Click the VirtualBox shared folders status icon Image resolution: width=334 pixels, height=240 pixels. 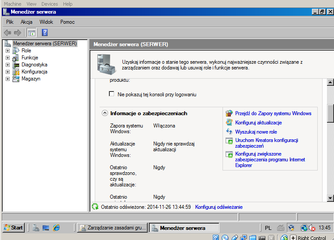pos(253,237)
